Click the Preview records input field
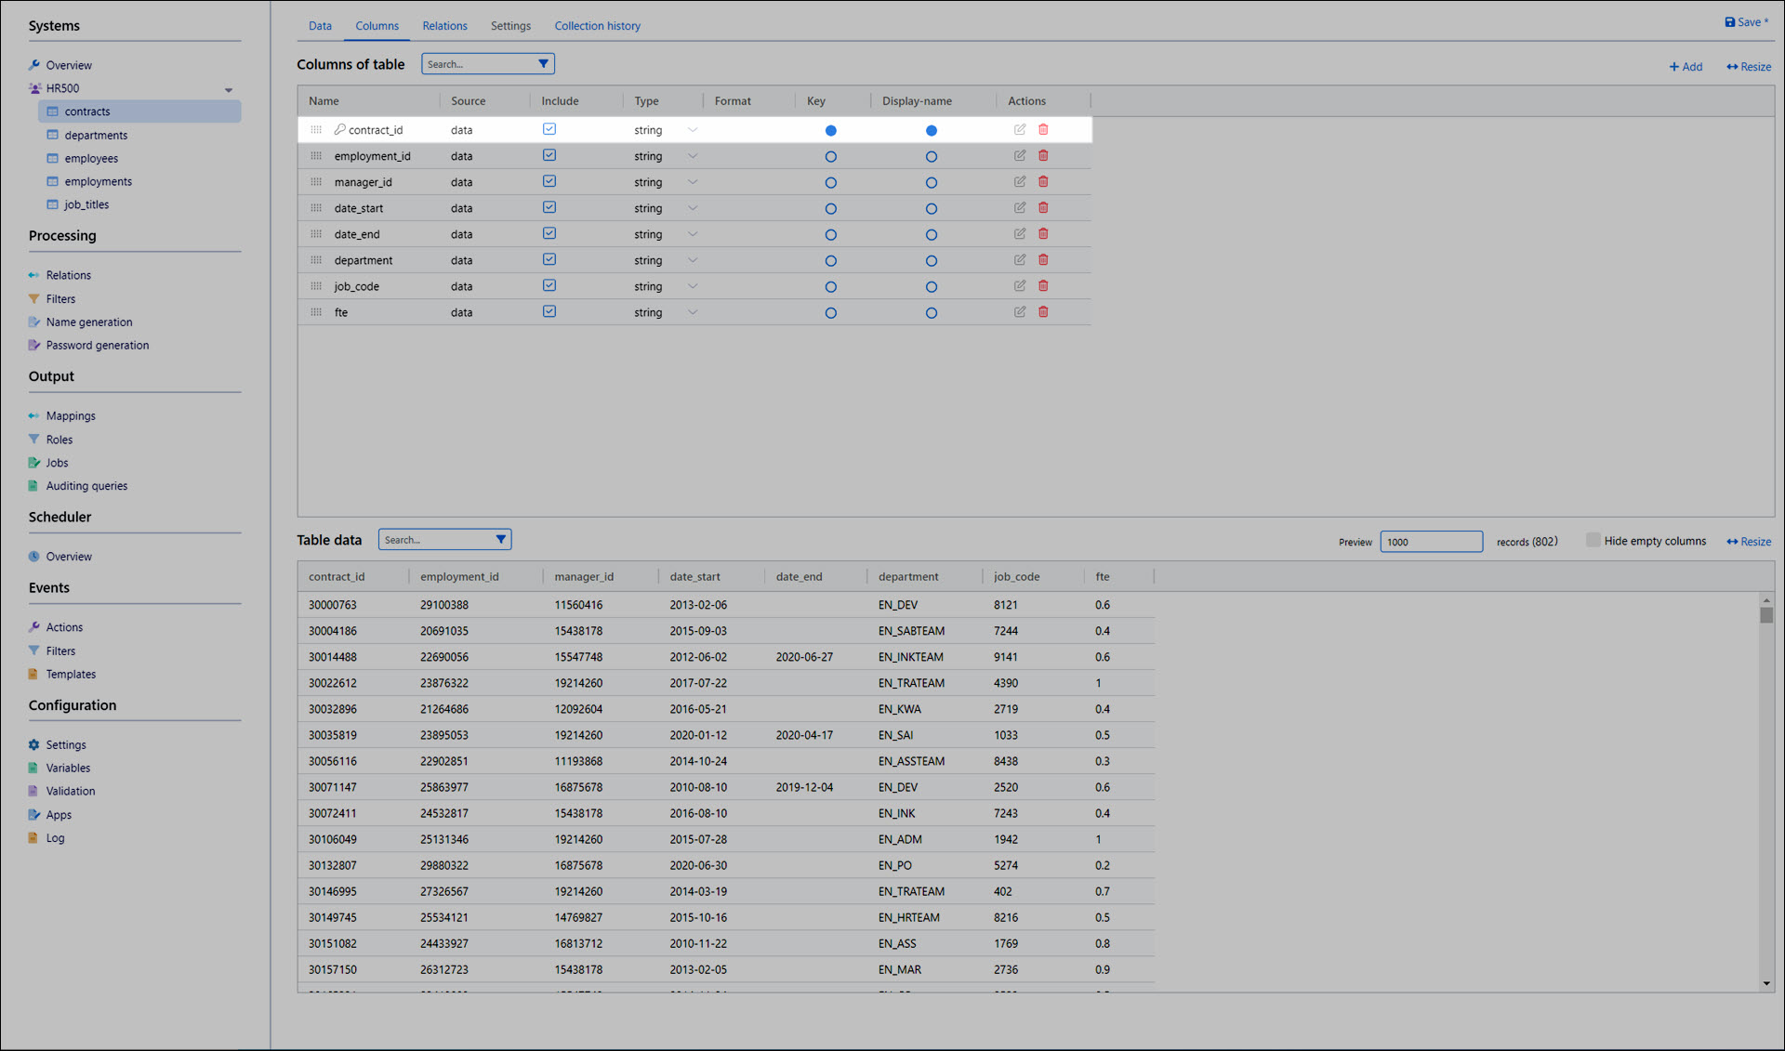 pyautogui.click(x=1430, y=542)
